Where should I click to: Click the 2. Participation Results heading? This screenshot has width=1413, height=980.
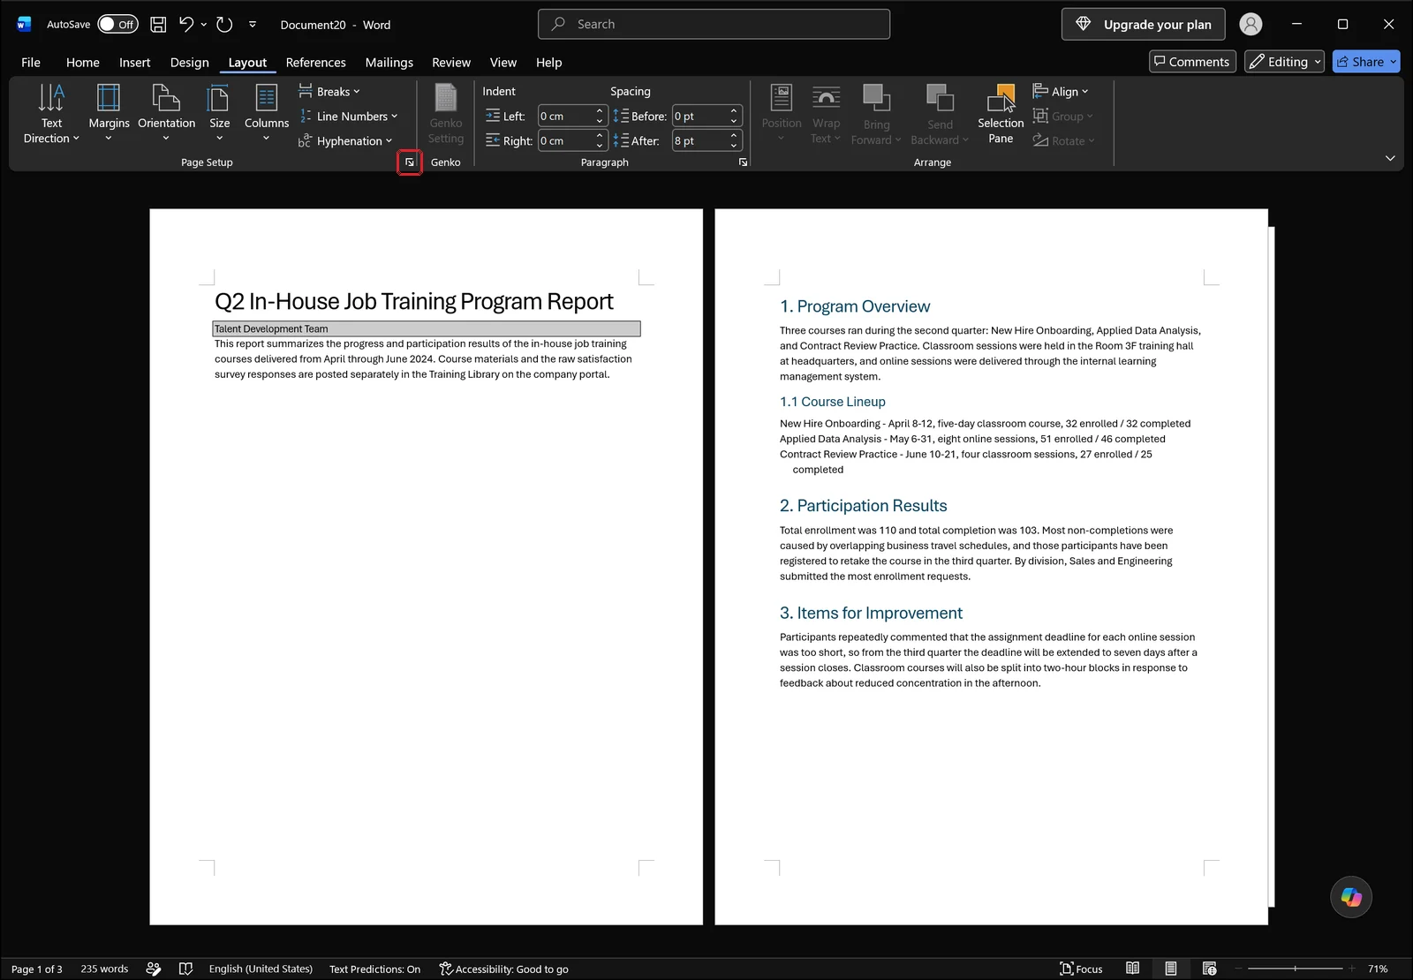click(863, 506)
